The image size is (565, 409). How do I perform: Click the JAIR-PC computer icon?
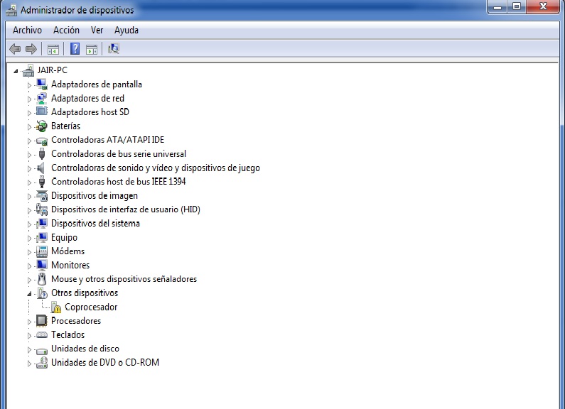(28, 70)
